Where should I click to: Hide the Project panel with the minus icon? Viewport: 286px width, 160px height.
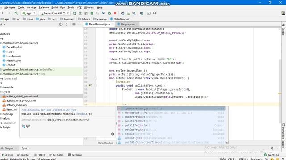(80, 24)
